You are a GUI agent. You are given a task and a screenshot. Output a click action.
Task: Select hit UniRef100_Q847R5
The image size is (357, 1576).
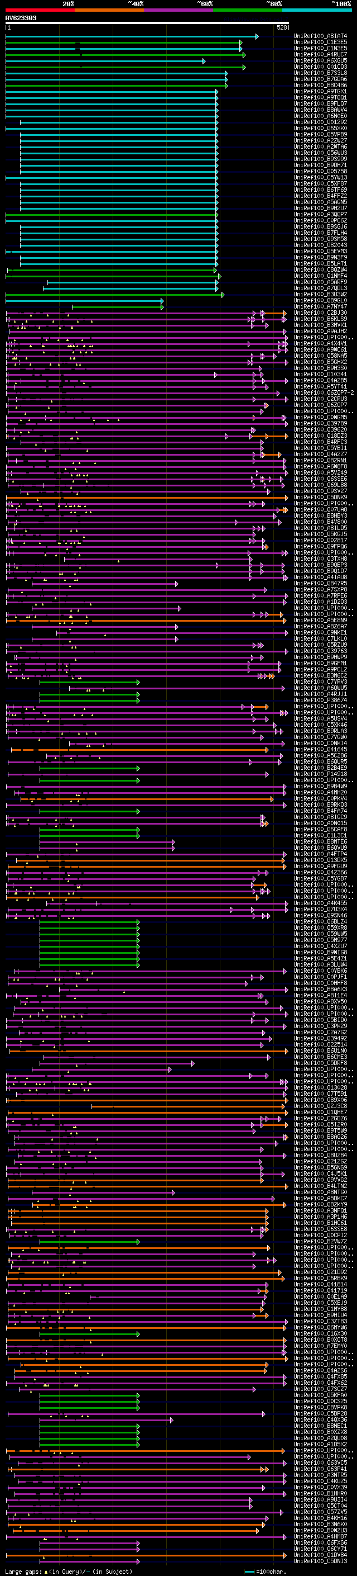[320, 583]
